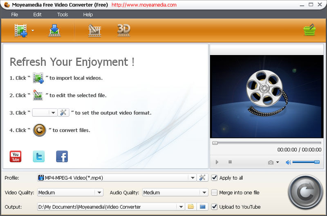
Task: Click the Add Video toolbar icon
Action: click(21, 30)
